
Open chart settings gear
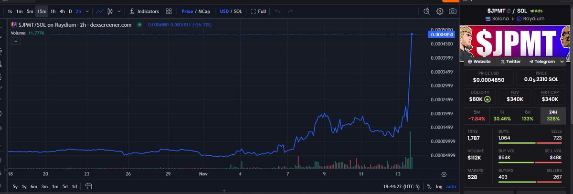coord(440,11)
